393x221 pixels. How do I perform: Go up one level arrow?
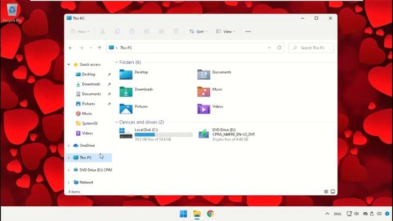pyautogui.click(x=99, y=48)
